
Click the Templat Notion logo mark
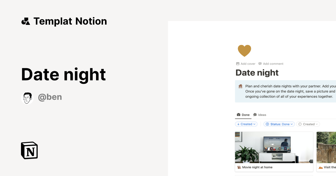point(25,21)
